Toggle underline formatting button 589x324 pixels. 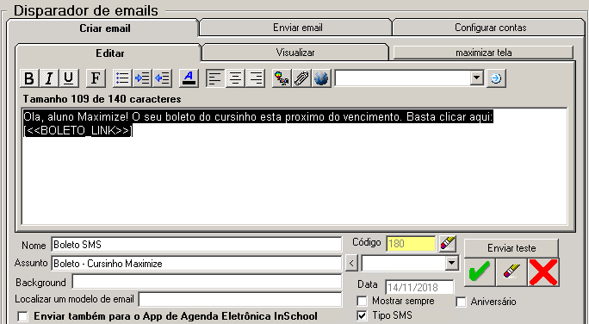(68, 78)
